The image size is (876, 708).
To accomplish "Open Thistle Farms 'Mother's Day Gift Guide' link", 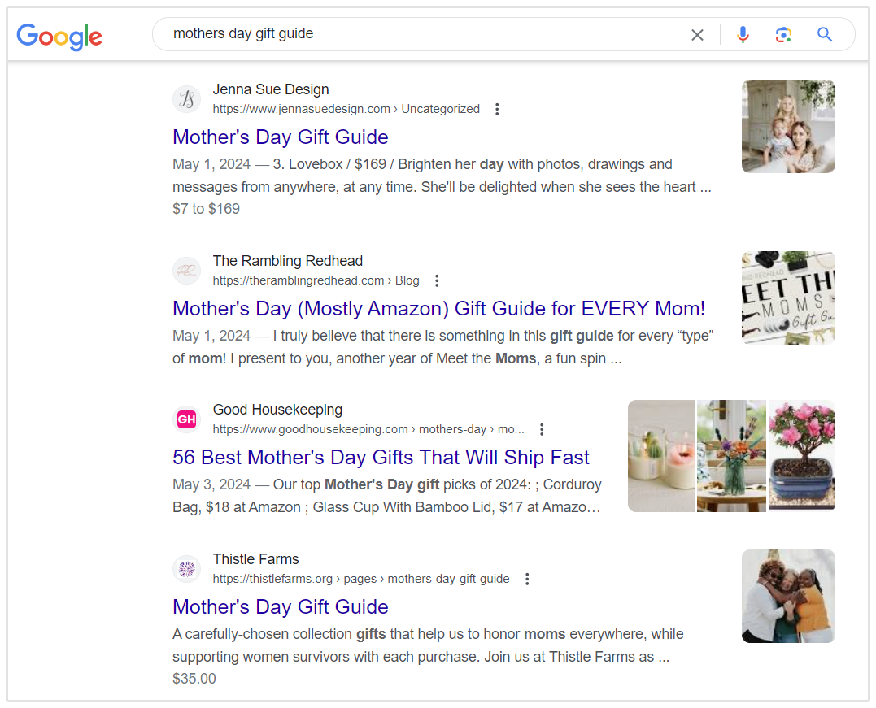I will point(281,607).
